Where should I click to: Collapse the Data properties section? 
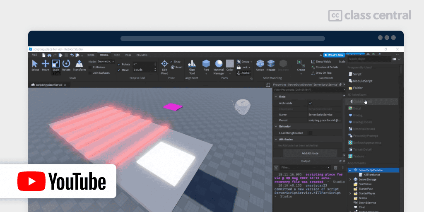[x=275, y=96]
